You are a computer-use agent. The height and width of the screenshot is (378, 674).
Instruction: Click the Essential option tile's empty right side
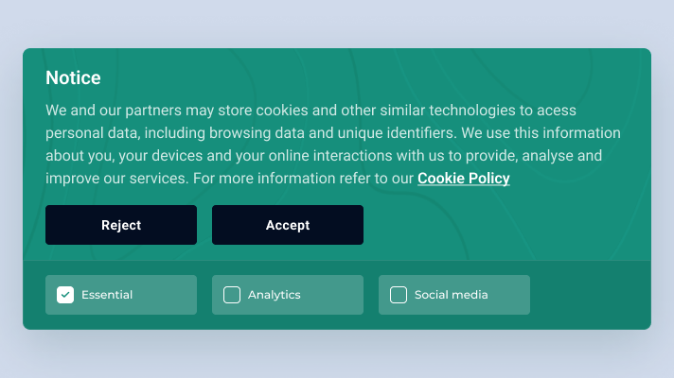click(166, 295)
